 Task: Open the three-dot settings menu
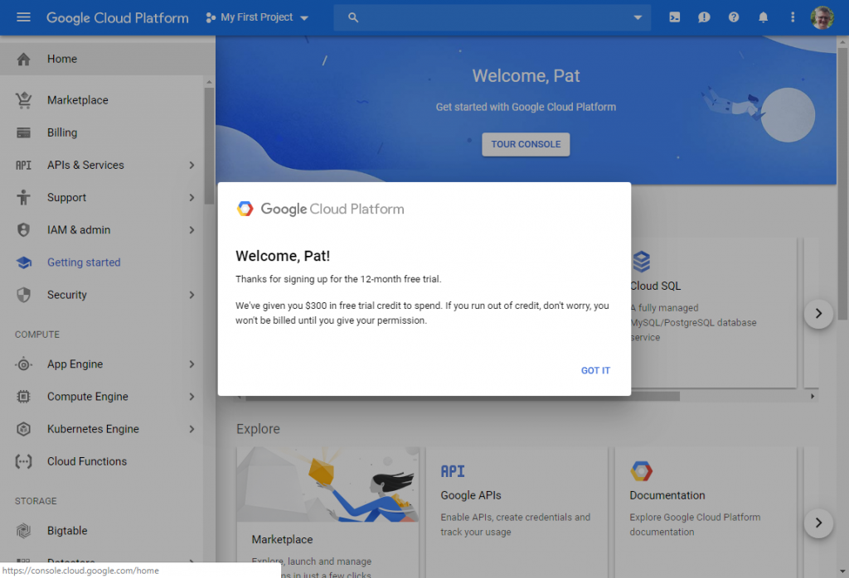click(x=792, y=17)
